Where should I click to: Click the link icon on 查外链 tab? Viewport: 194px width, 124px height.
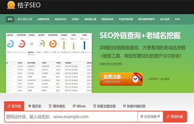click(x=9, y=106)
